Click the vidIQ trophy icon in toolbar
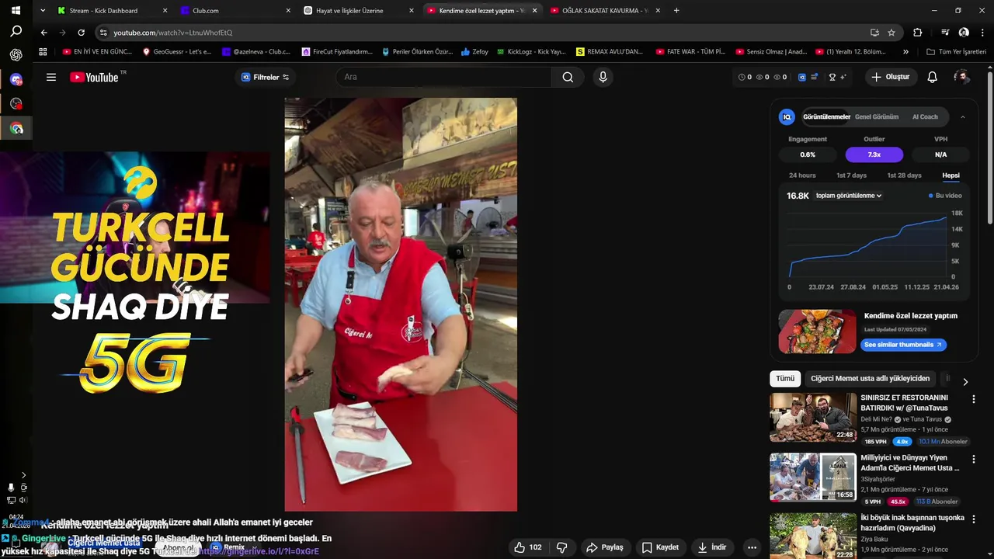Screen dimensions: 994x559 (x=832, y=77)
